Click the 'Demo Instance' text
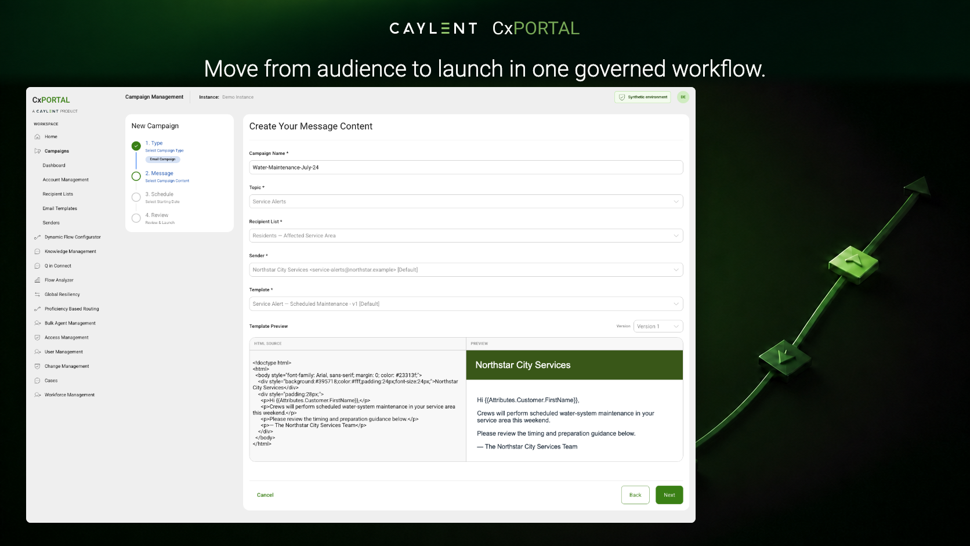970x546 pixels. click(238, 97)
